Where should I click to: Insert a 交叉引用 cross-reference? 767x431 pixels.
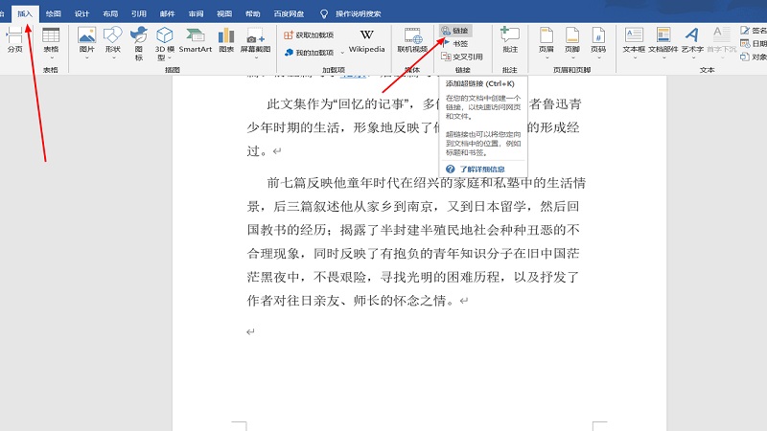[x=461, y=57]
